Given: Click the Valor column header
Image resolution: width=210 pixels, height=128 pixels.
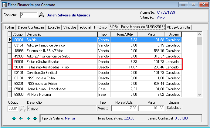Looking at the screenshot, I should pyautogui.click(x=151, y=34).
